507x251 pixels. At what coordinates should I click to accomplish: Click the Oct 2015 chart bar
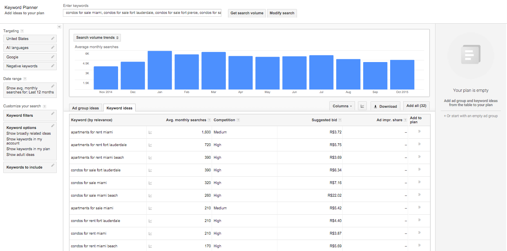[x=402, y=75]
